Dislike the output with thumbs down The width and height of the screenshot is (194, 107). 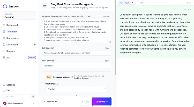[x=143, y=9]
